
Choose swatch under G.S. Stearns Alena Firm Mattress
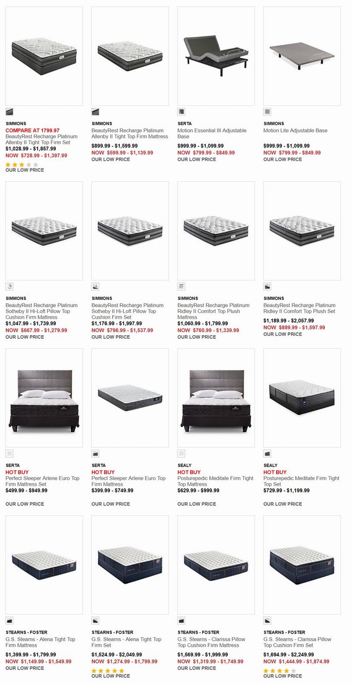10,621
